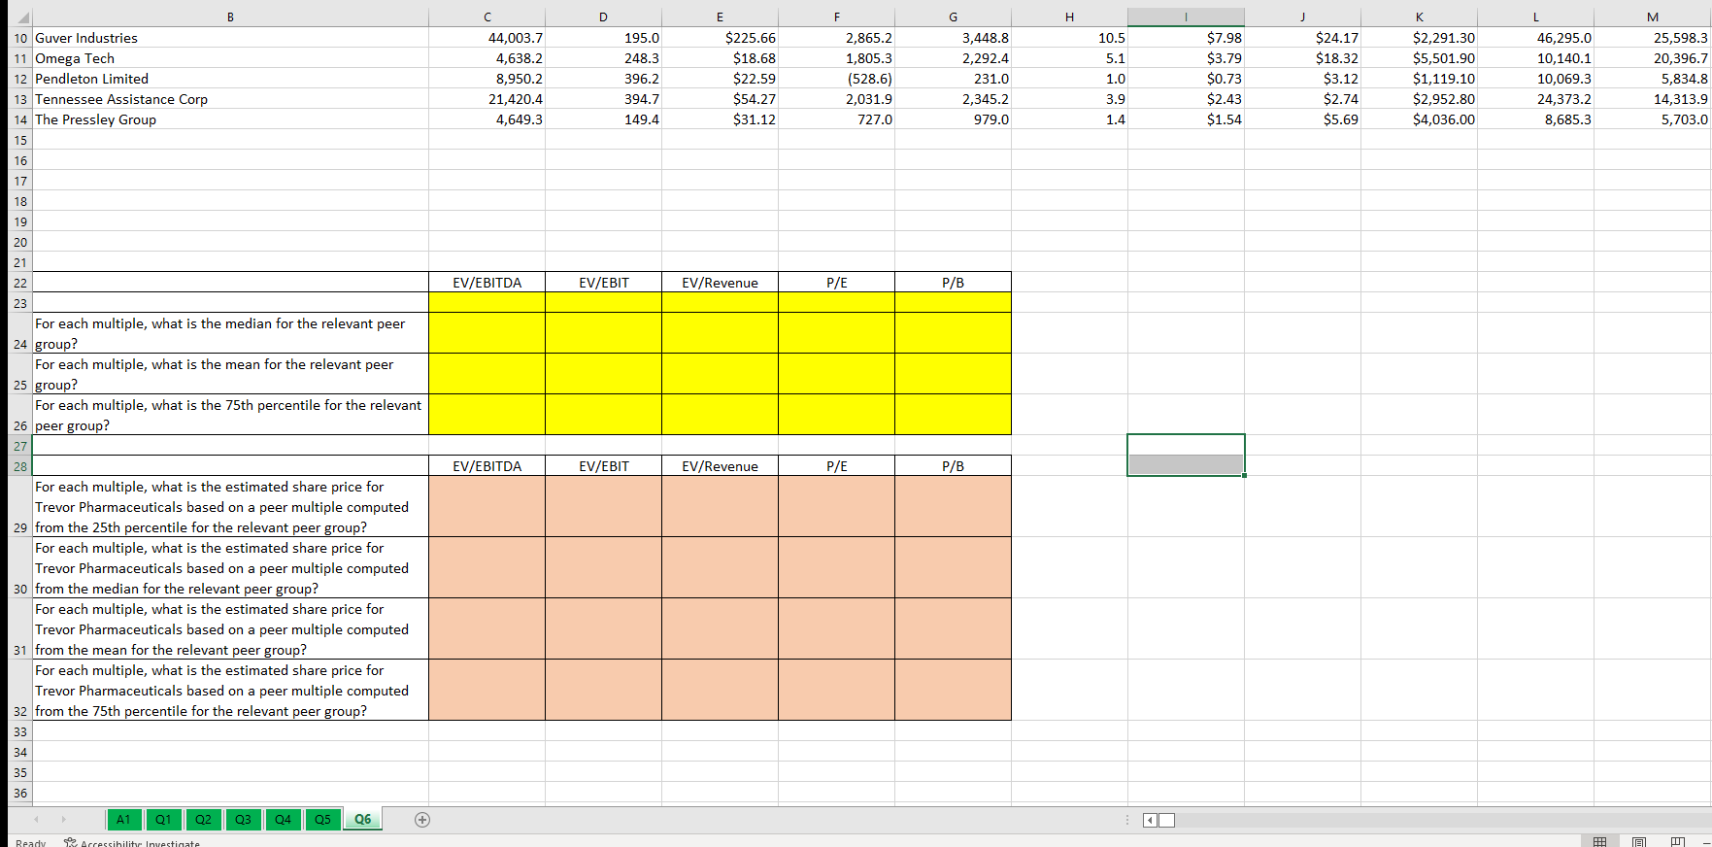This screenshot has height=847, width=1712.
Task: Click the negative (528.6) cell
Action: 836,79
